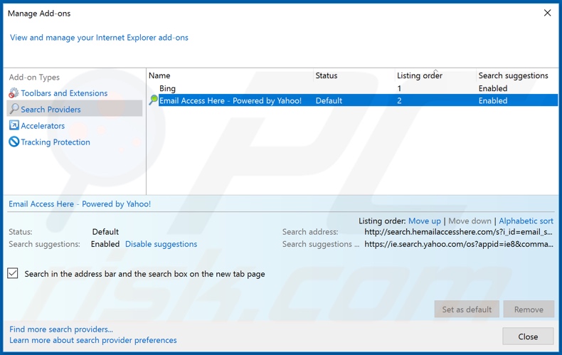
Task: Click the Set as default button
Action: pyautogui.click(x=467, y=309)
